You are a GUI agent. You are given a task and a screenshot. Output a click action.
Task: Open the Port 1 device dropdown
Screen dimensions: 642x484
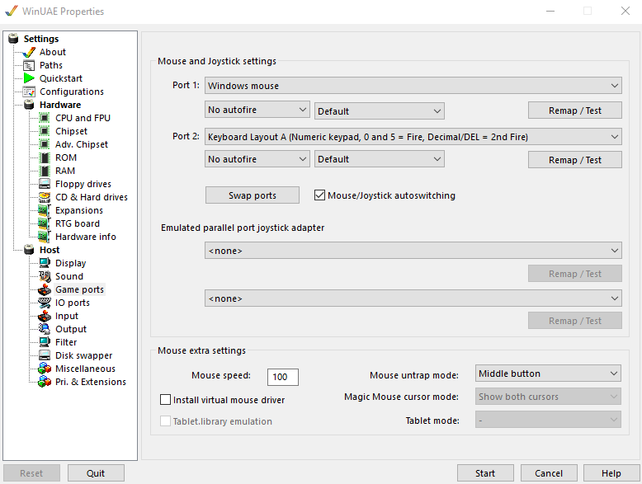[x=413, y=86]
